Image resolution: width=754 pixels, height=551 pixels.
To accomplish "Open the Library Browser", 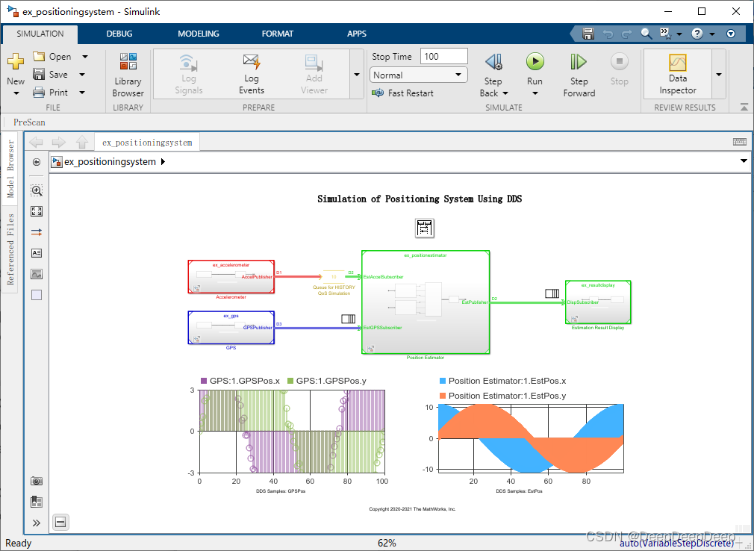I will 128,75.
